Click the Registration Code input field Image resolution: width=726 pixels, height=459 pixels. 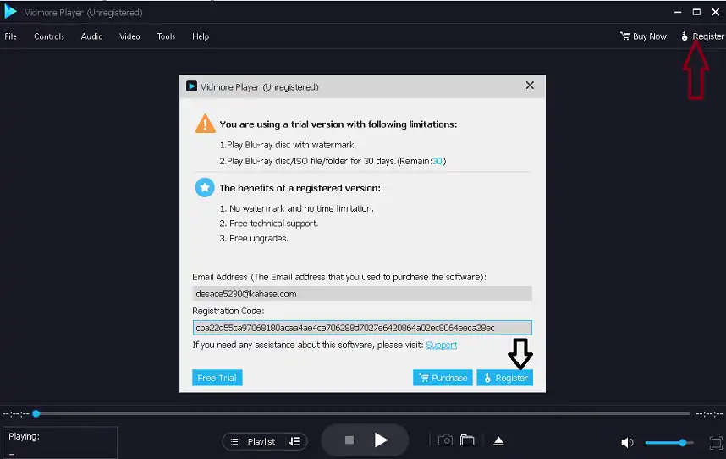[x=362, y=328]
